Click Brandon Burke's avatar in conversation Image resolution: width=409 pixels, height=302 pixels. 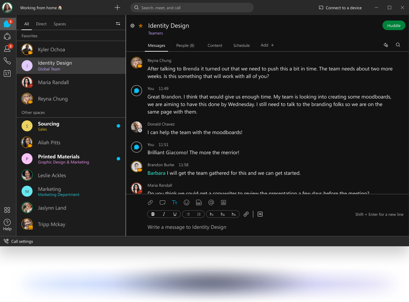click(x=137, y=167)
